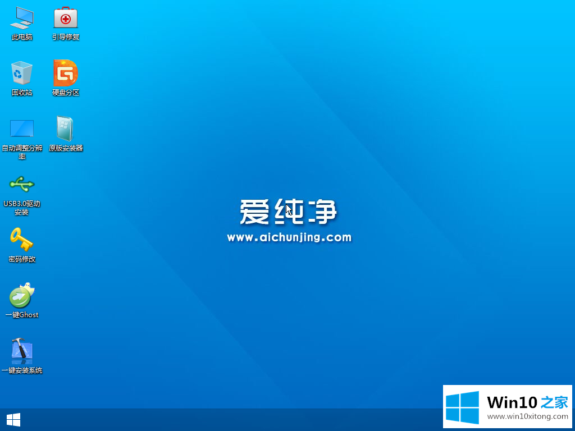The height and width of the screenshot is (431, 575).
Task: Click the 此电脑 label text
Action: pyautogui.click(x=22, y=37)
